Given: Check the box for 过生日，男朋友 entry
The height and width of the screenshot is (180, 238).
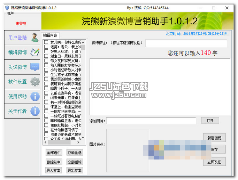Looking at the screenshot, I should click(46, 56).
